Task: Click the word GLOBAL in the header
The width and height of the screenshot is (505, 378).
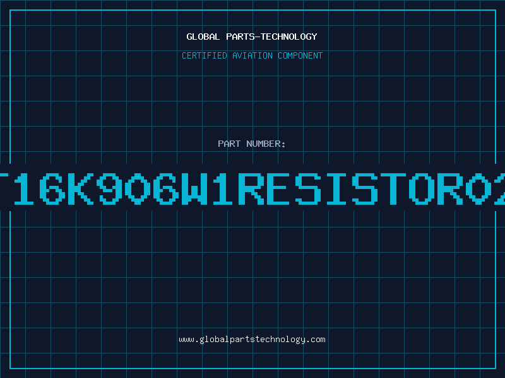Action: (203, 37)
